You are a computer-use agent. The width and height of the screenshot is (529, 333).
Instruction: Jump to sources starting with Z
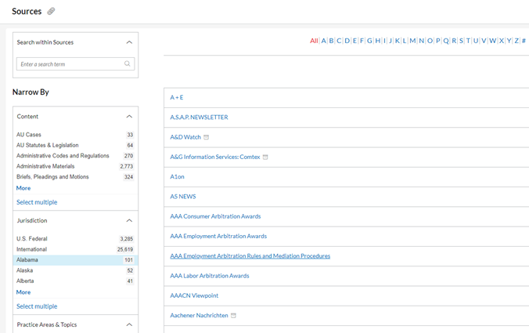pos(516,41)
